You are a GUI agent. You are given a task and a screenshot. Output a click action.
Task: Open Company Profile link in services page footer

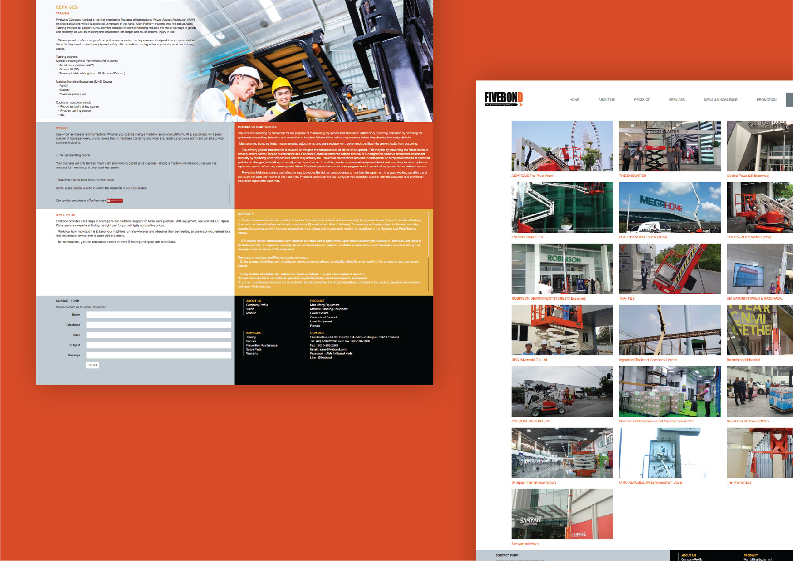click(x=257, y=305)
